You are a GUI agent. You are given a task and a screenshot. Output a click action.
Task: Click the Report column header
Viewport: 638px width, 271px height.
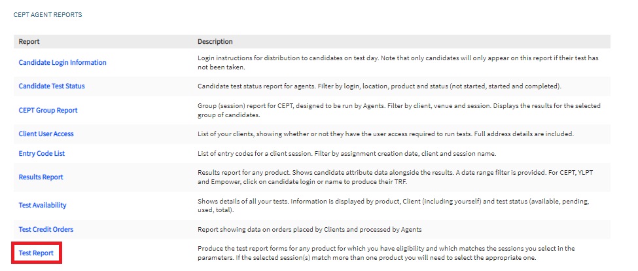pyautogui.click(x=29, y=41)
